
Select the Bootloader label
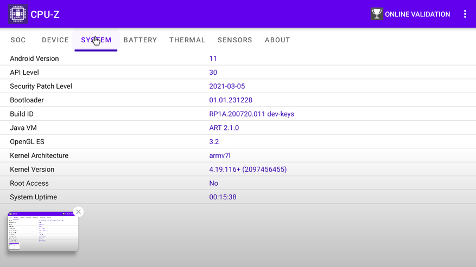pyautogui.click(x=27, y=100)
